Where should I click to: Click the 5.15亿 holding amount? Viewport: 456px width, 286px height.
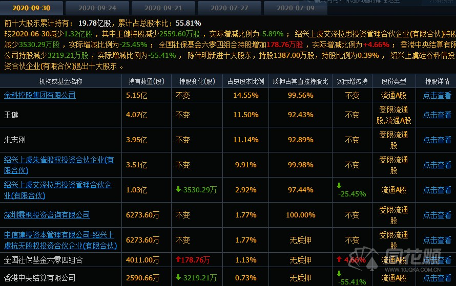pyautogui.click(x=136, y=95)
